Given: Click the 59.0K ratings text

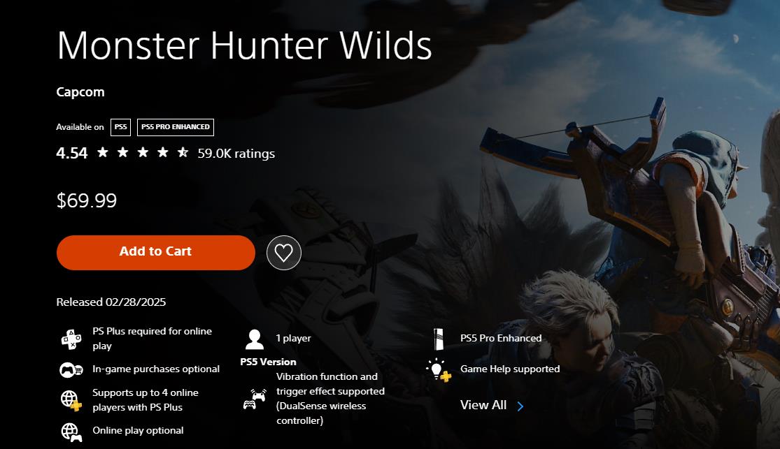Looking at the screenshot, I should (x=236, y=154).
